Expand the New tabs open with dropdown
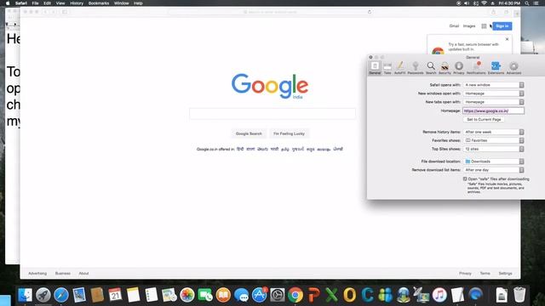 pyautogui.click(x=494, y=102)
